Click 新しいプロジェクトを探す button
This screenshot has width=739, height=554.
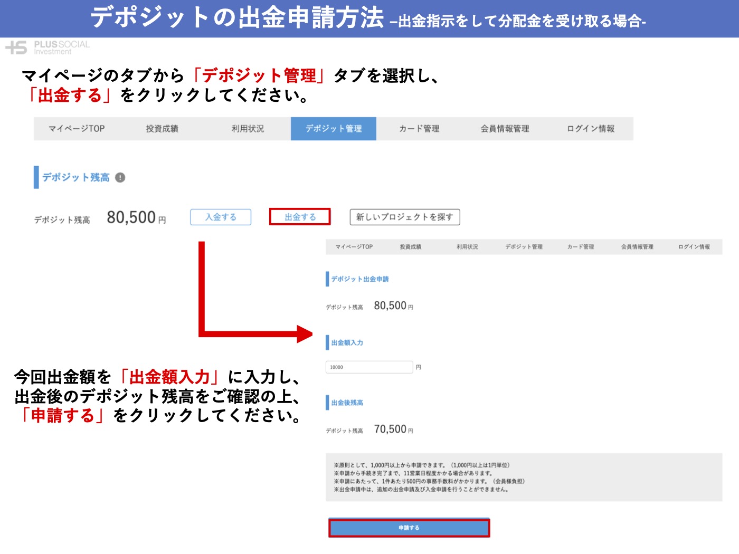click(x=405, y=217)
